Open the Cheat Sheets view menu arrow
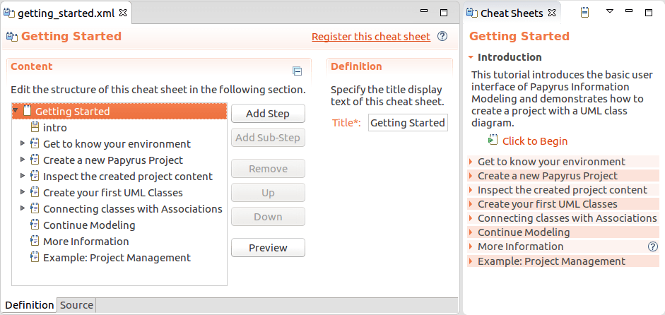Viewport: 665px width, 315px height. coord(610,12)
